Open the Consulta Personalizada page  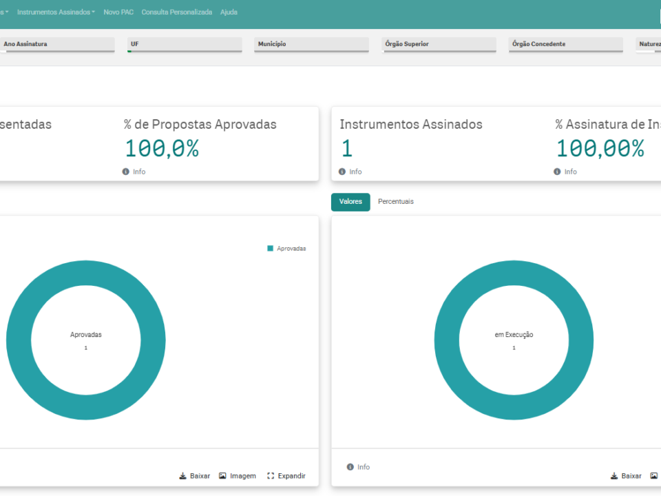pyautogui.click(x=177, y=12)
